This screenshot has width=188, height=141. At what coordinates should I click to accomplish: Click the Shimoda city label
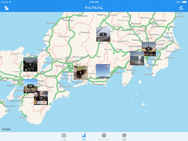[122, 84]
